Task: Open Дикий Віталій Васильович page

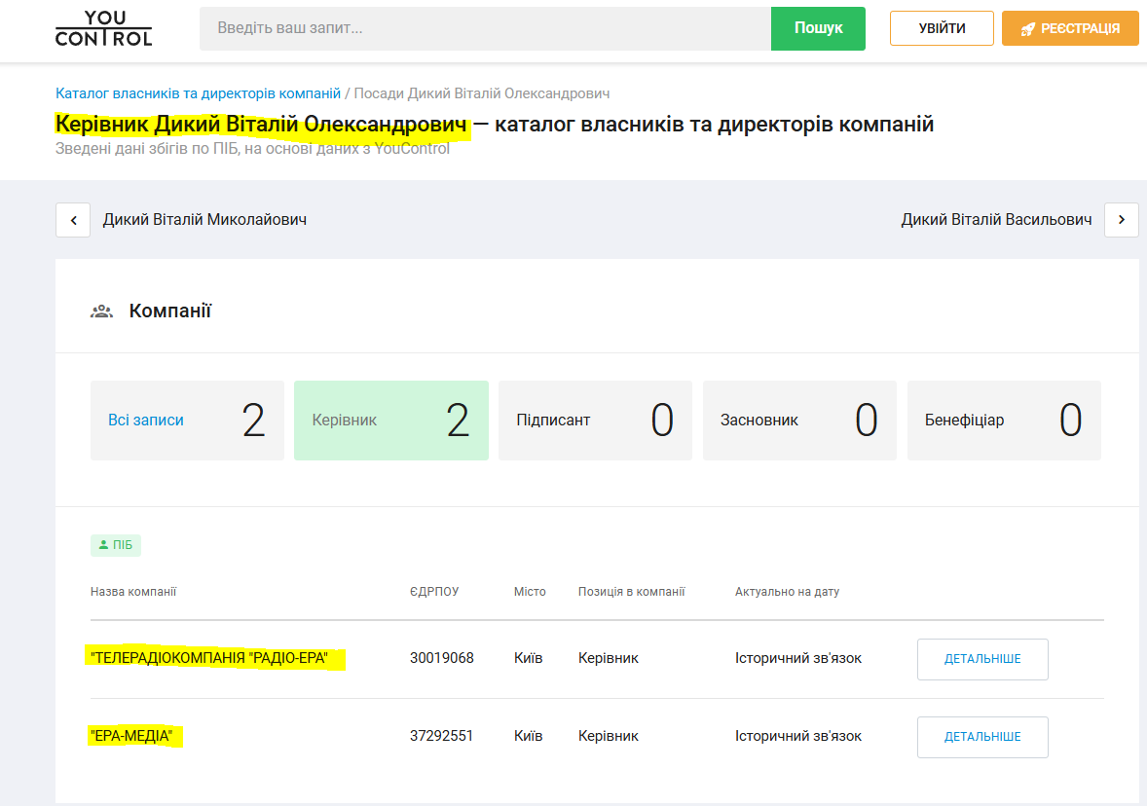Action: point(996,220)
